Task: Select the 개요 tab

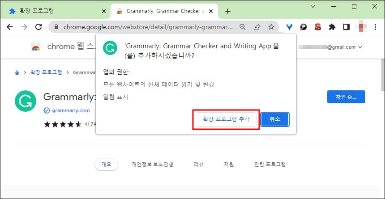Action: [x=106, y=165]
